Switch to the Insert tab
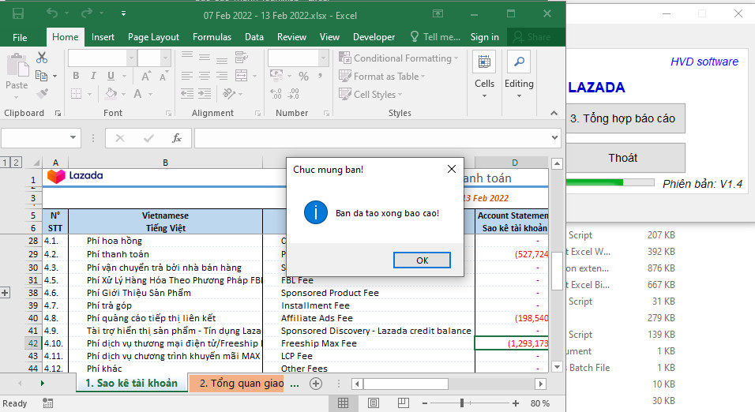 coord(103,37)
